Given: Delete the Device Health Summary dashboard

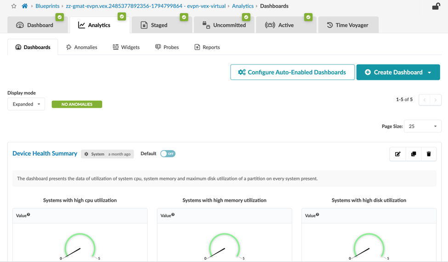Looking at the screenshot, I should click(x=429, y=154).
